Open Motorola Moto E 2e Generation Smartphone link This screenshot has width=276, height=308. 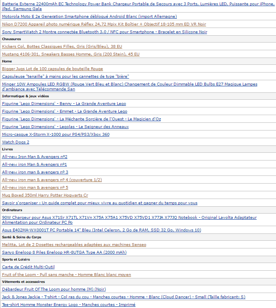point(90,17)
